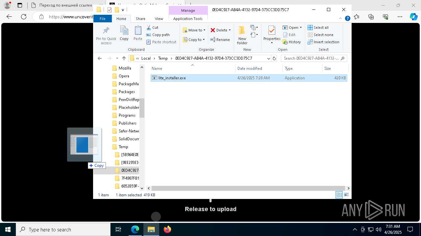Screen dimensions: 421x236
Task: Switch to Large icons view
Action: 346,195
